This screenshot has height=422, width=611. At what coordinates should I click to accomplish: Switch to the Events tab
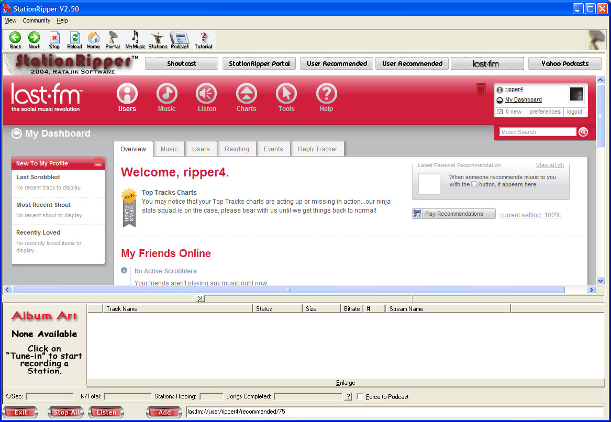pos(273,149)
